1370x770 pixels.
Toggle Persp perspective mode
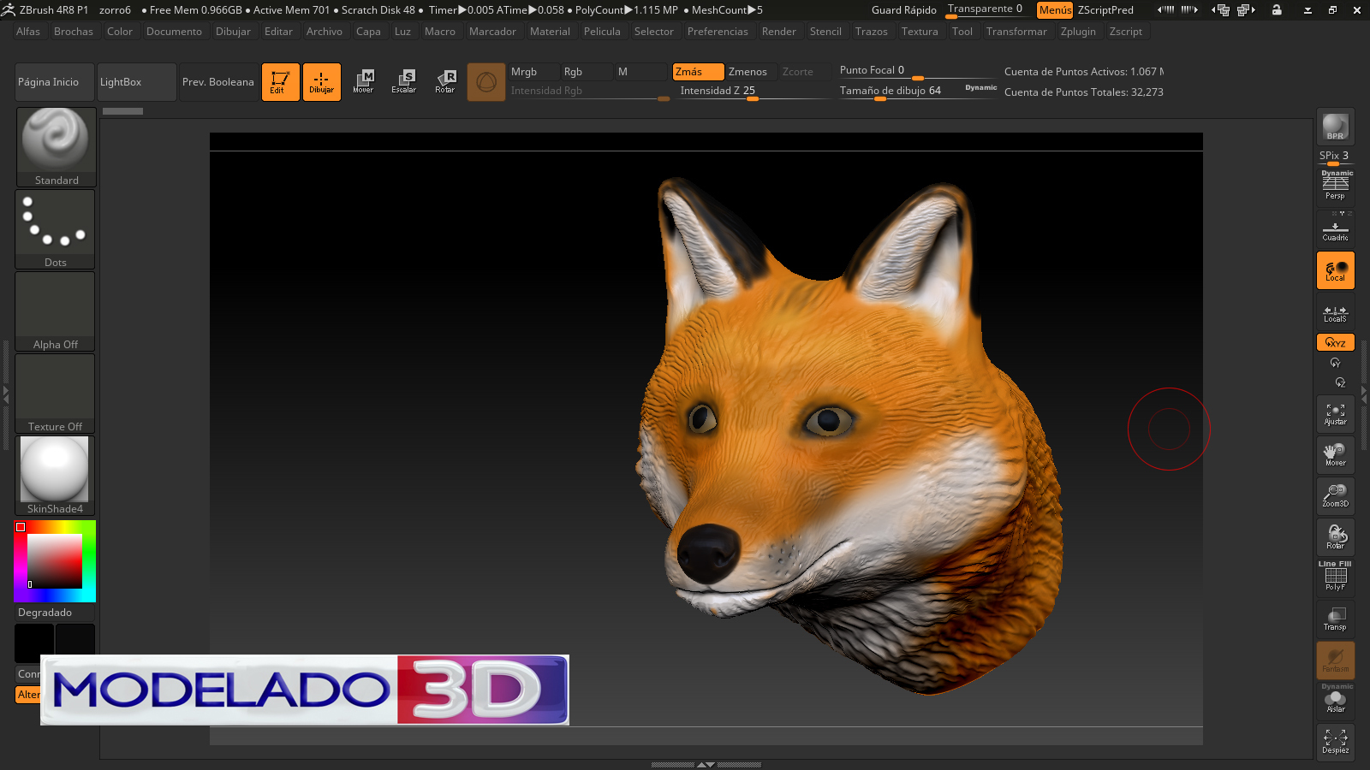click(x=1335, y=186)
